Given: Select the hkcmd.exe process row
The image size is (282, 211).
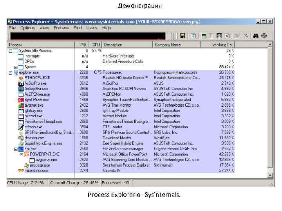Looking at the screenshot, I should [121, 116].
